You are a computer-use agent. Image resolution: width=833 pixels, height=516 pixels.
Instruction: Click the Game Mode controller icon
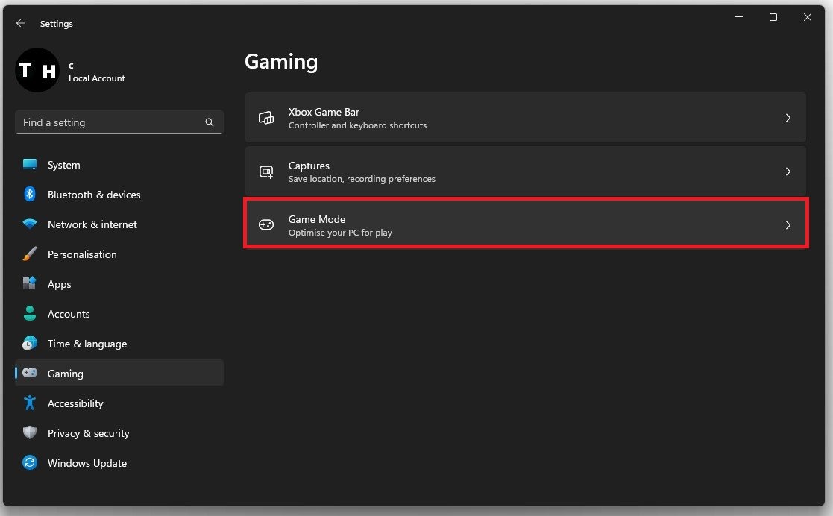tap(266, 225)
